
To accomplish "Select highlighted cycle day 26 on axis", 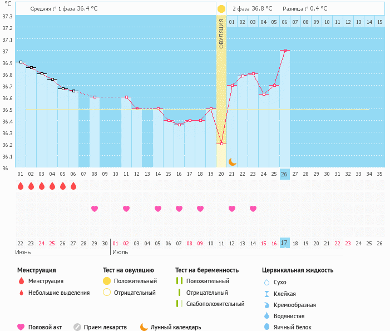I will coord(284,174).
